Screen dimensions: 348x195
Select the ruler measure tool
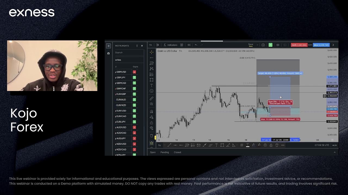coord(151,98)
